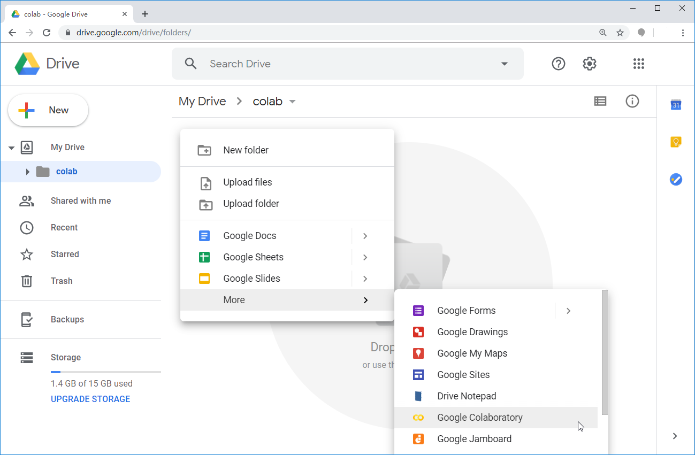Screen dimensions: 695x455
Task: Click the search magnifier icon in Search Drive
Action: pyautogui.click(x=191, y=64)
